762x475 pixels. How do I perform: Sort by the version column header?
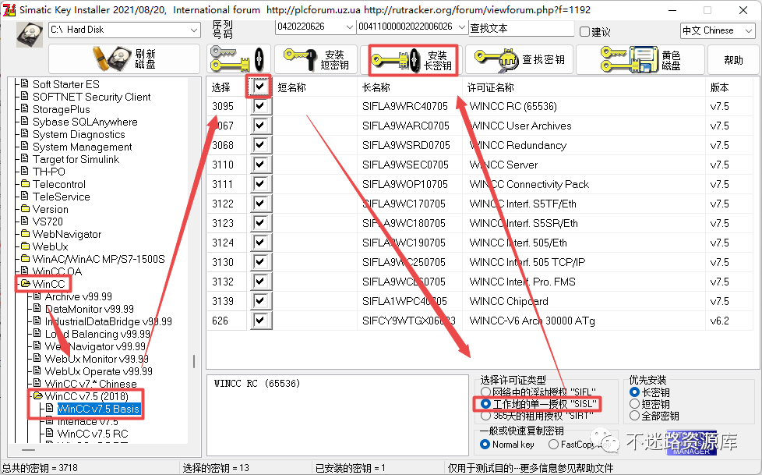click(x=730, y=87)
